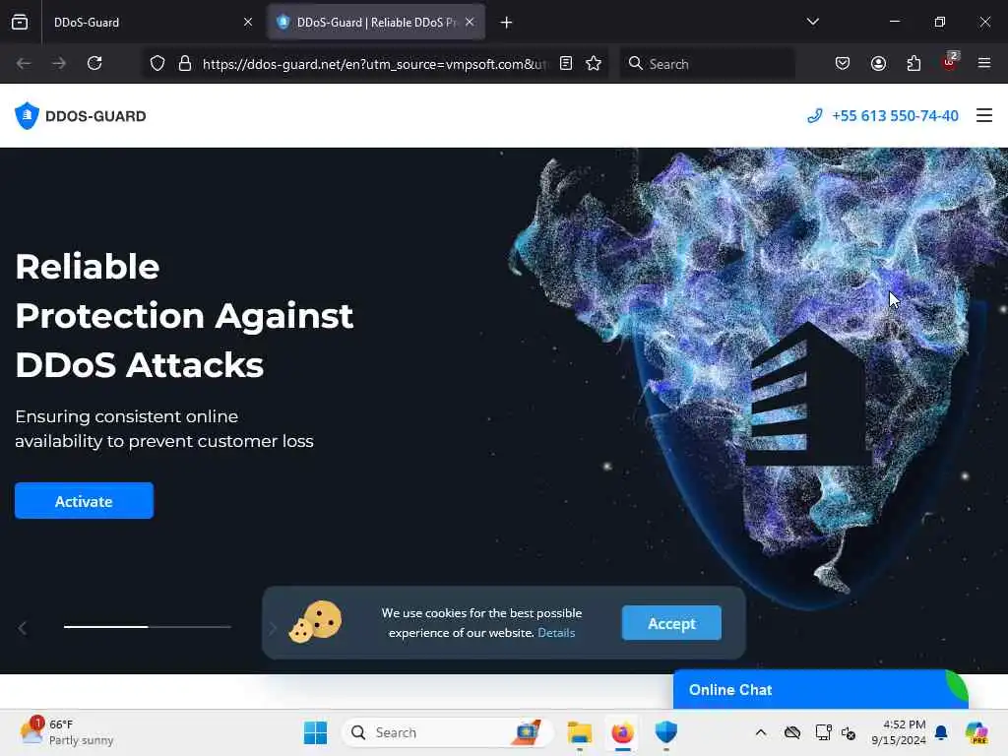This screenshot has height=756, width=1008.
Task: Open cookie Details link
Action: point(556,633)
